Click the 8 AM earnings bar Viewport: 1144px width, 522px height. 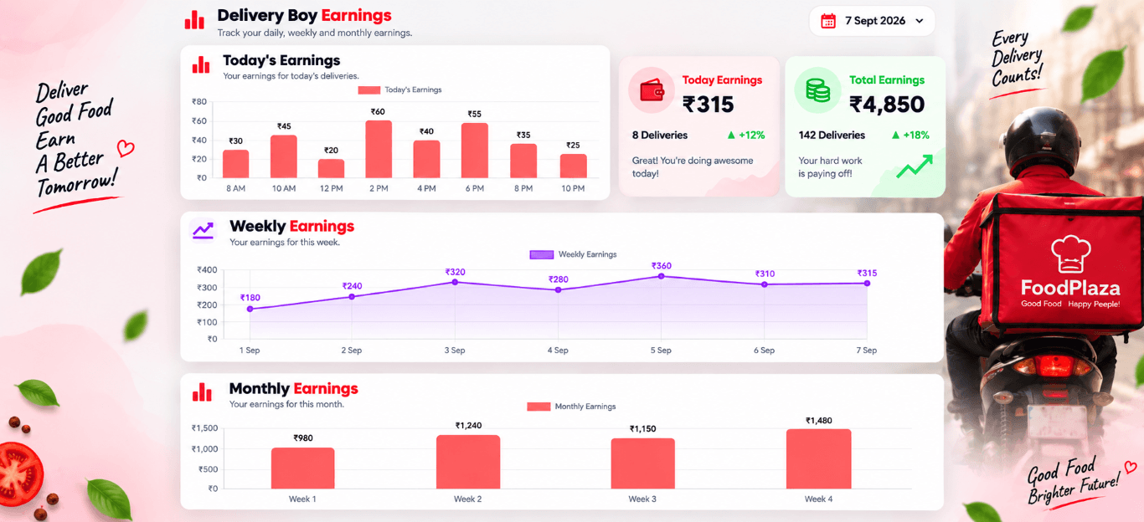[x=235, y=164]
